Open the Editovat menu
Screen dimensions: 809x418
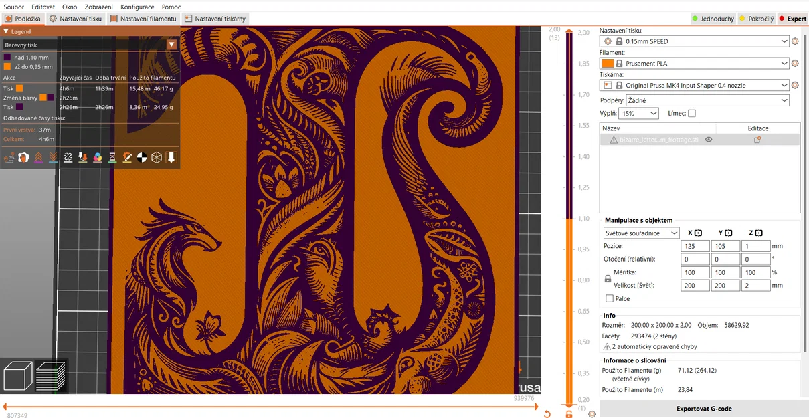pos(43,7)
